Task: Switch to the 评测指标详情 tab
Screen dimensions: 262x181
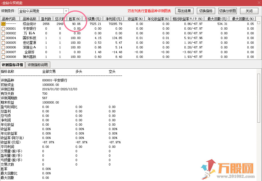Action: point(12,65)
